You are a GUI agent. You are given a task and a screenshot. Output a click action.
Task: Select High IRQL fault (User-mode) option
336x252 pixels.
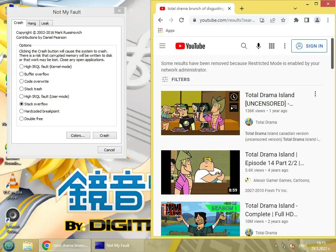coord(44,96)
